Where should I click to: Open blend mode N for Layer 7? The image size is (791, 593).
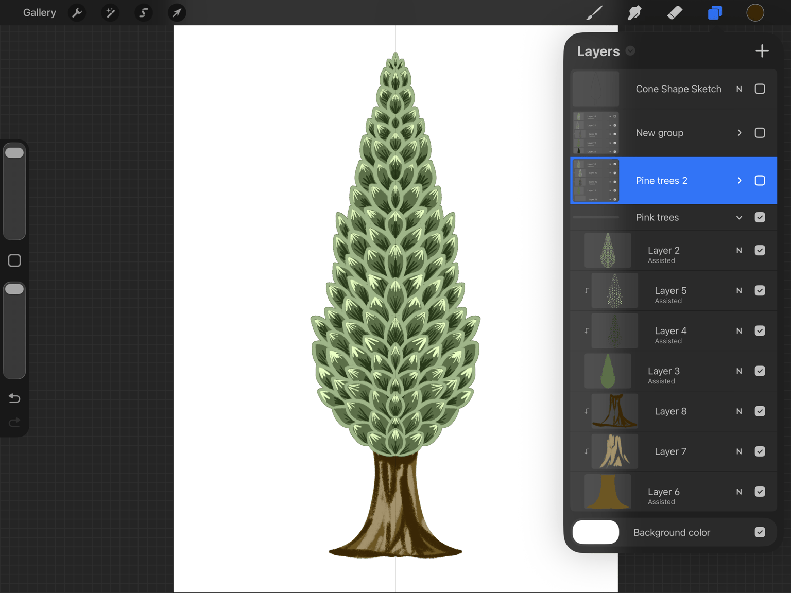coord(739,451)
